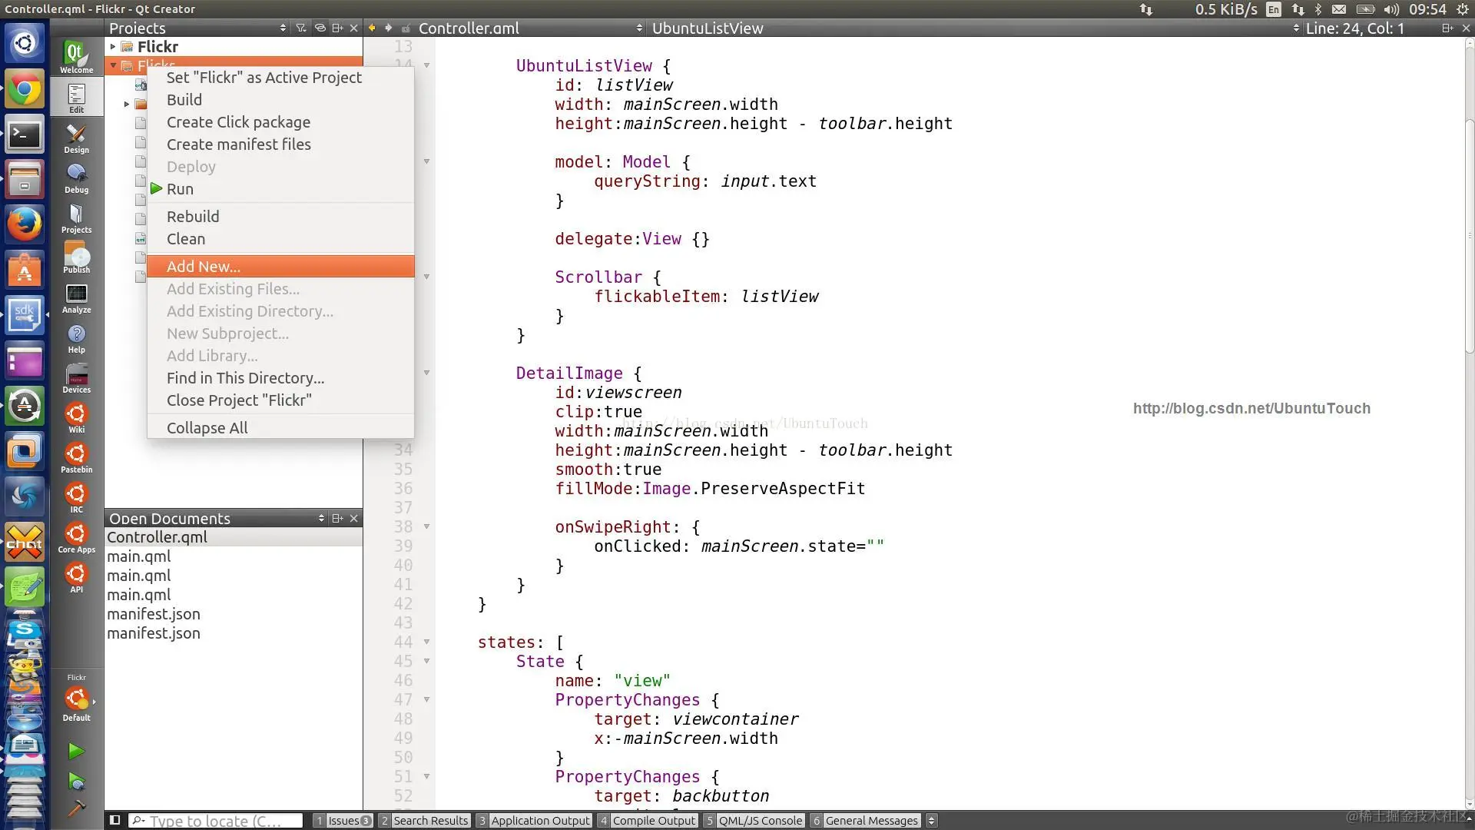Toggle the sidebar visibility button
The image size is (1475, 830).
pos(115,820)
